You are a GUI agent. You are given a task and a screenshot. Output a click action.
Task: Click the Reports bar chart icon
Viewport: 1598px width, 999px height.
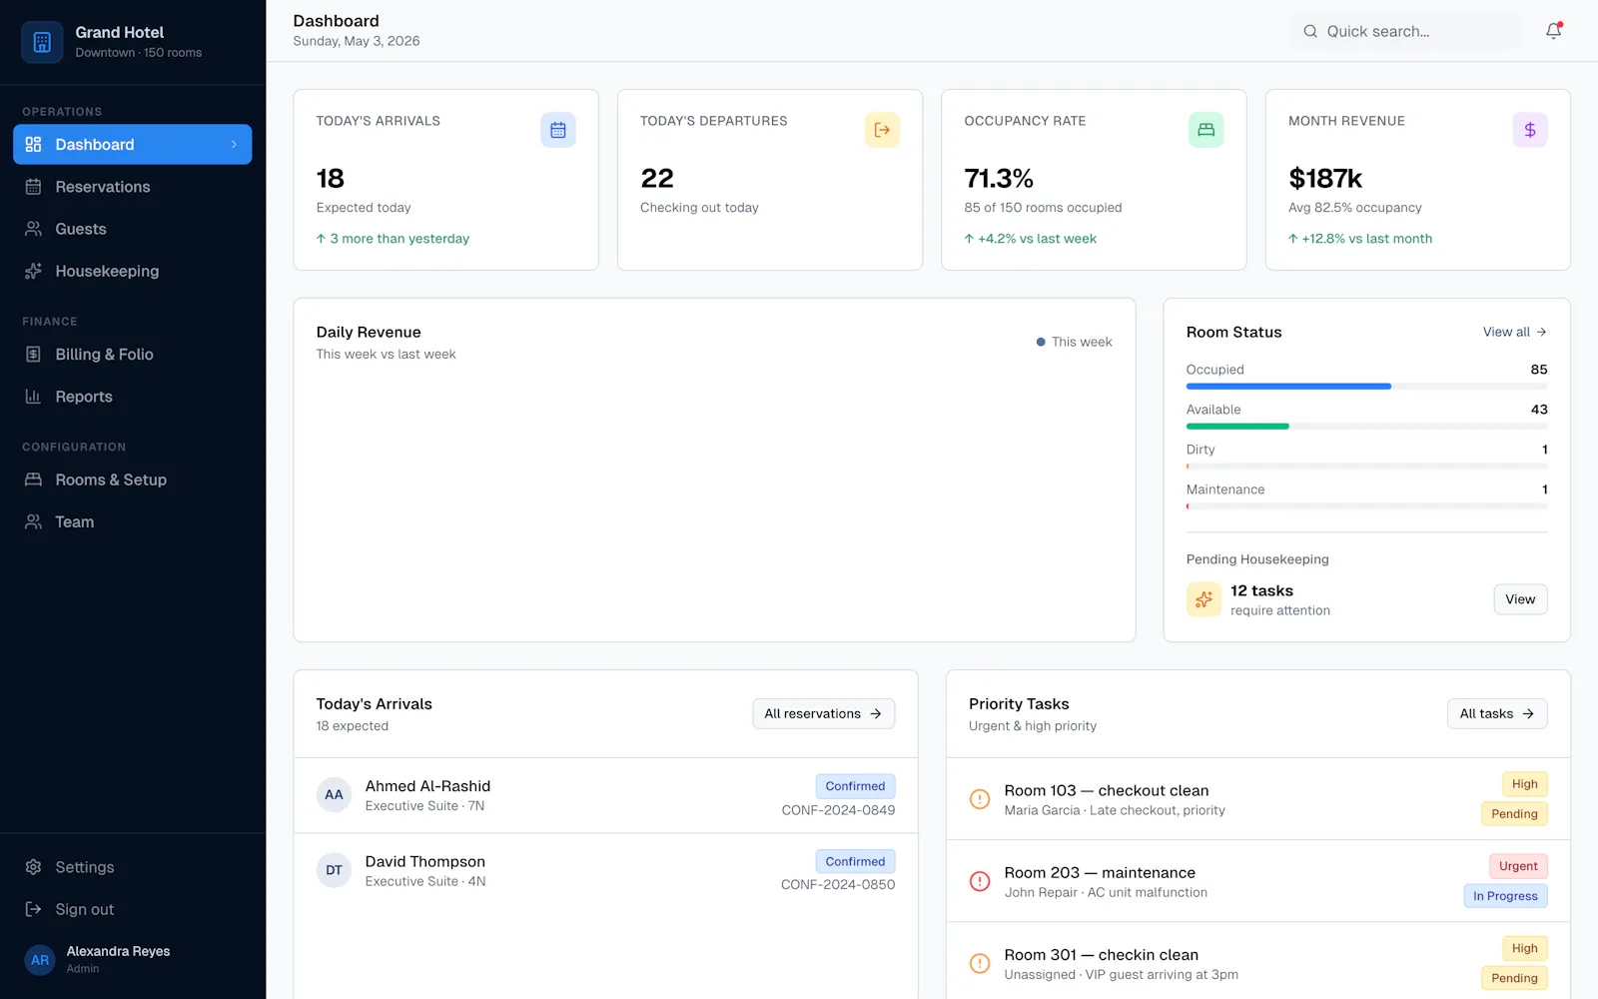pos(33,397)
